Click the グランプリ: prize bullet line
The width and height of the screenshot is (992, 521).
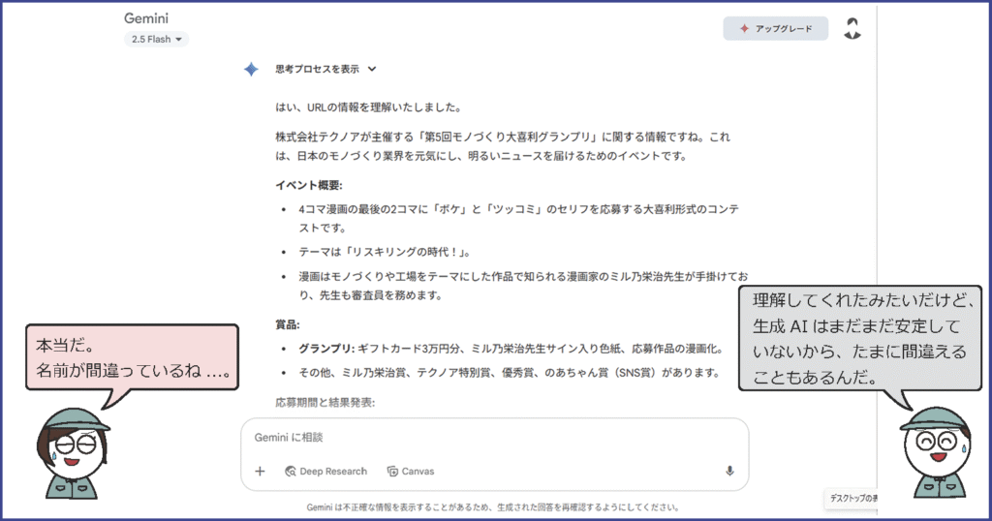click(x=511, y=349)
